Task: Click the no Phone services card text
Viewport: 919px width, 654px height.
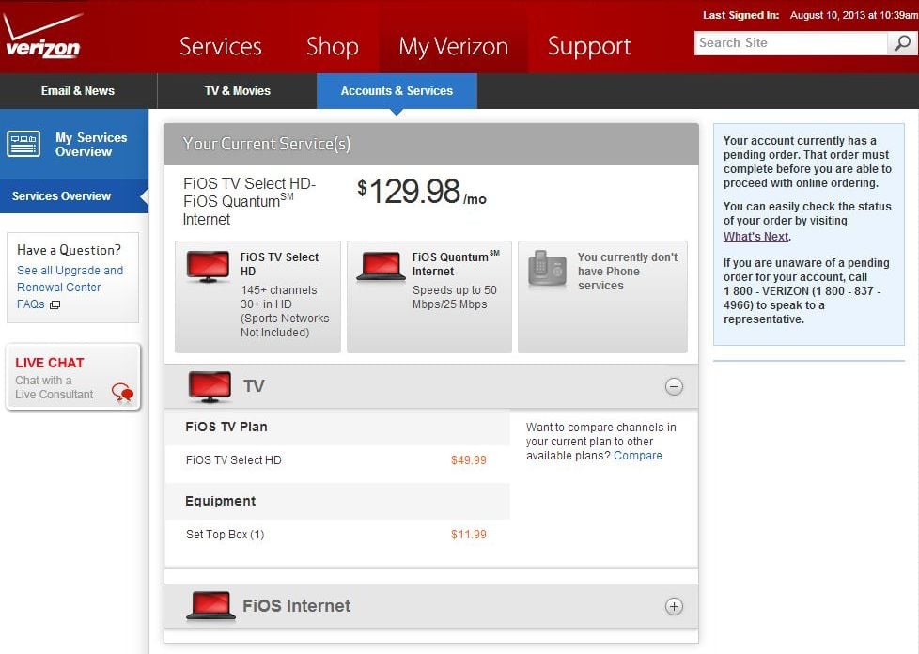Action: click(627, 272)
